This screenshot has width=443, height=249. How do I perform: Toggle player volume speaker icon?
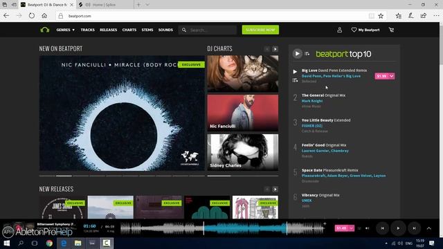pyautogui.click(x=368, y=228)
